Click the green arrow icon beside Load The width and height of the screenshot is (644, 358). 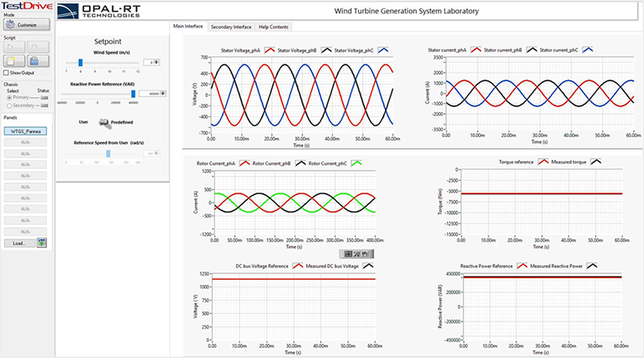coord(42,243)
